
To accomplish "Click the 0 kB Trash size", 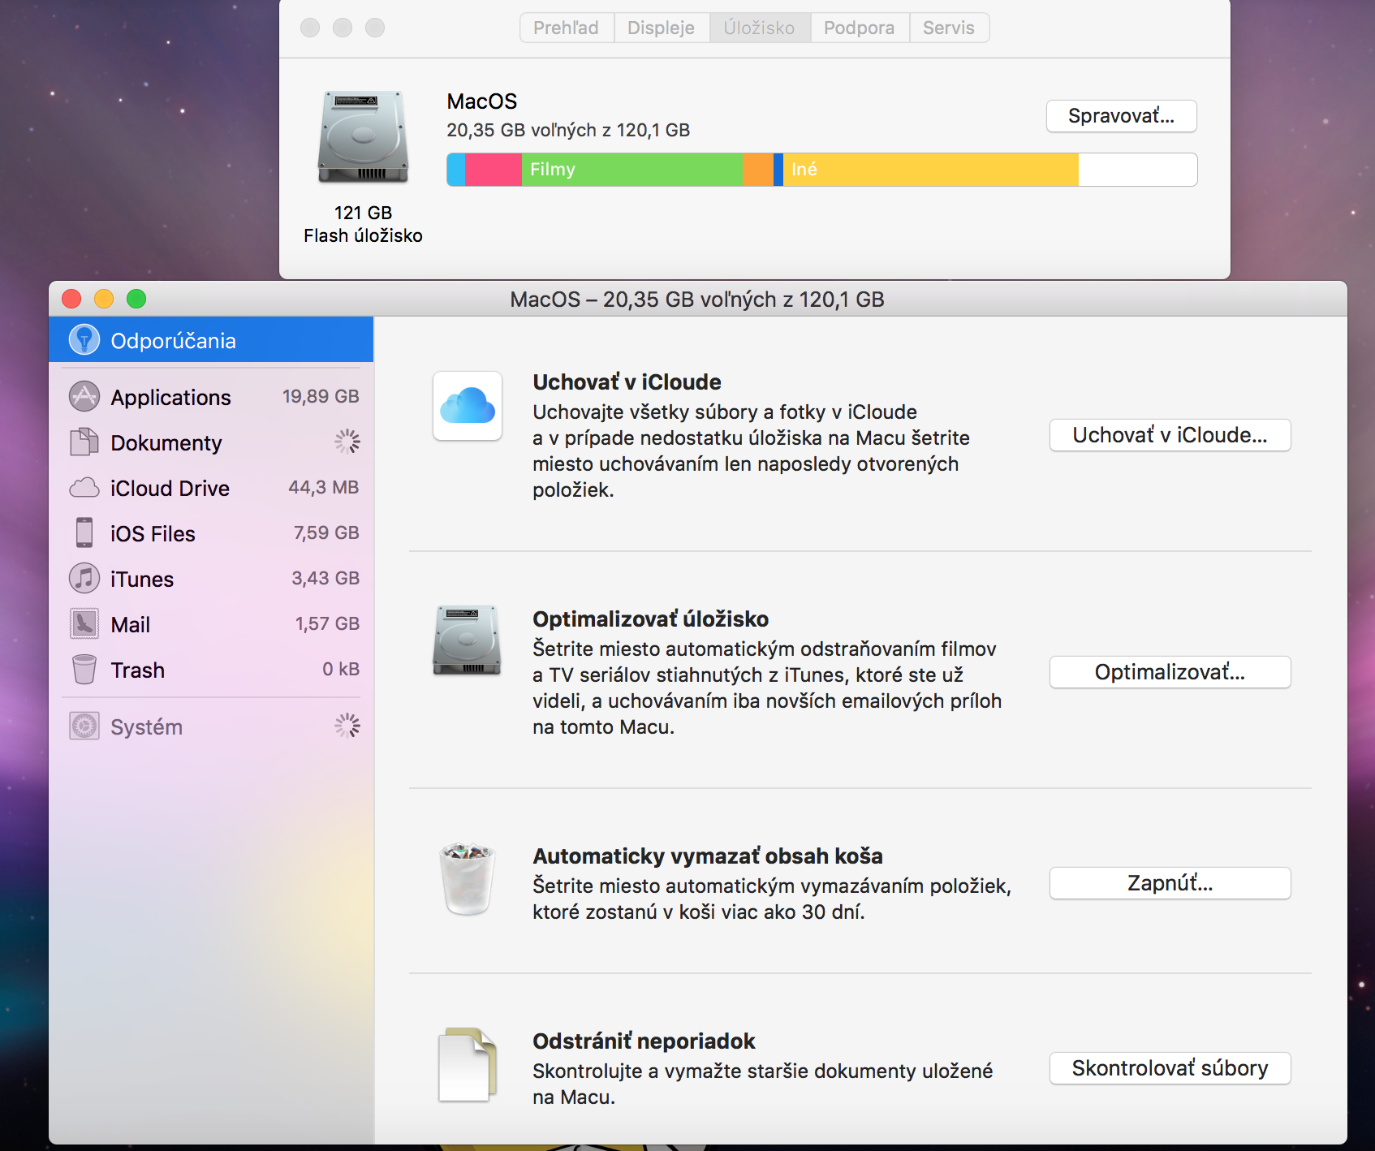I will tap(341, 669).
